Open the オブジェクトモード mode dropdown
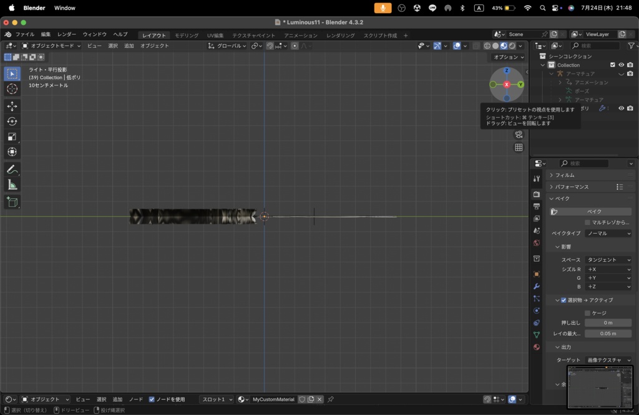639x415 pixels. point(51,45)
